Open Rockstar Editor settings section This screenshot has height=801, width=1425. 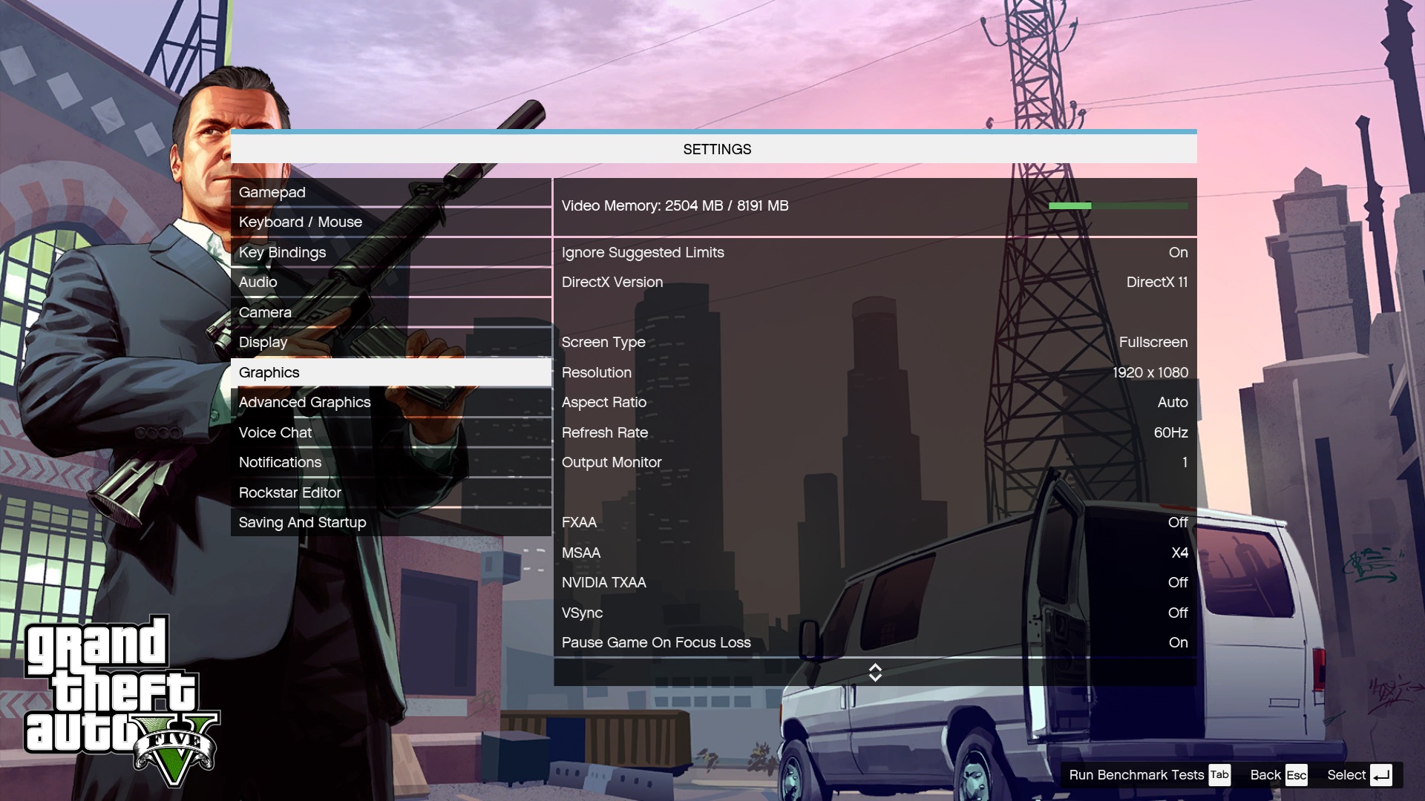(289, 492)
